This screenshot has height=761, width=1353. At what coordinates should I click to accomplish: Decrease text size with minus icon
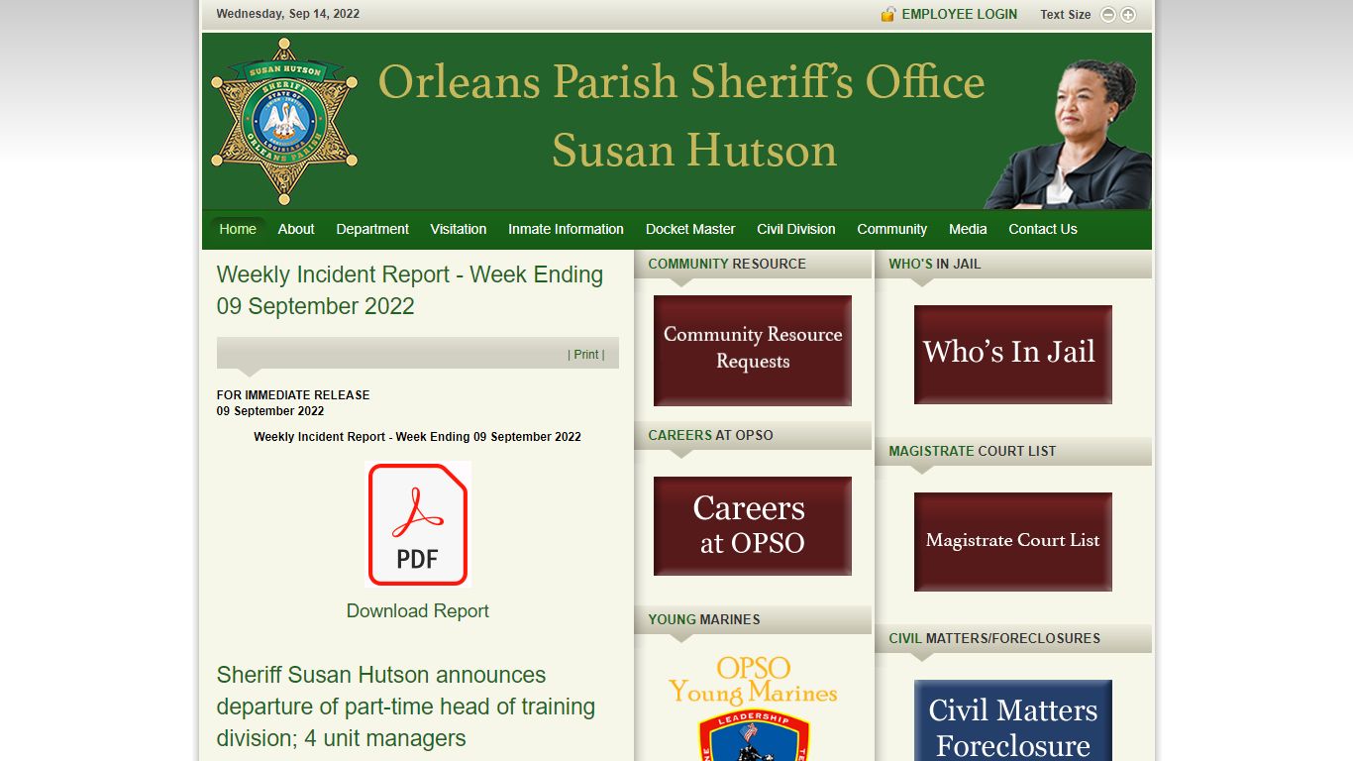[x=1108, y=15]
